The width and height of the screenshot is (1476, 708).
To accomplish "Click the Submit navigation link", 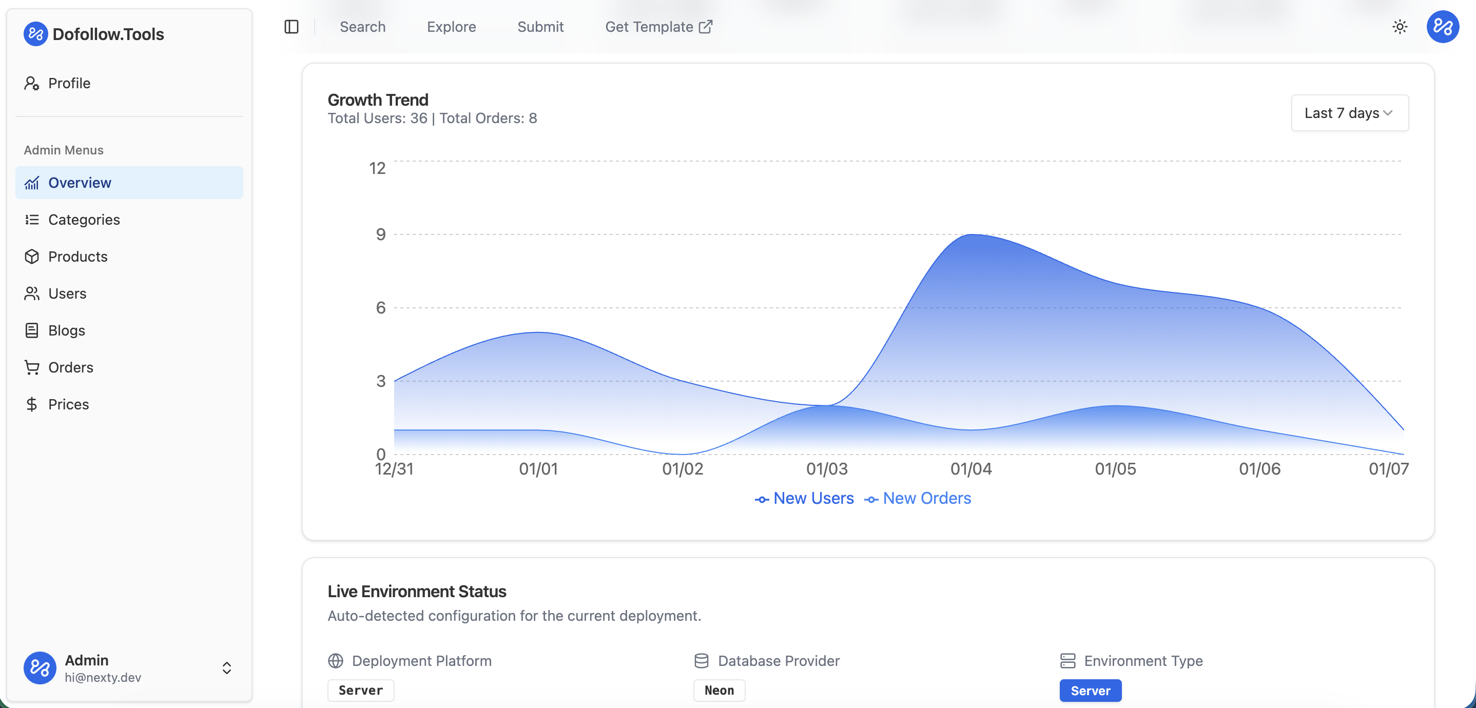I will (540, 27).
